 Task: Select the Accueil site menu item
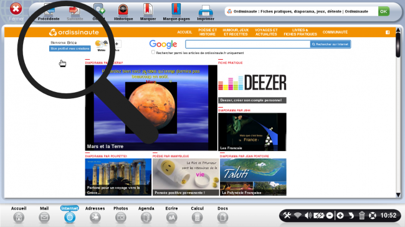tap(184, 32)
